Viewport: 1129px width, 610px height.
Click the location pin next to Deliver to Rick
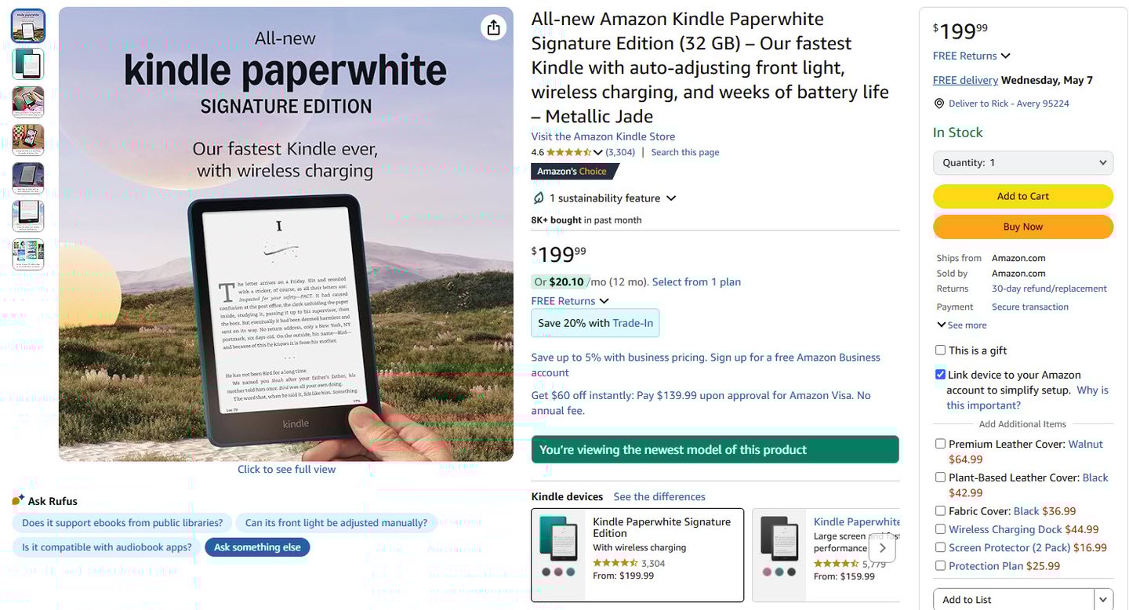click(x=939, y=103)
